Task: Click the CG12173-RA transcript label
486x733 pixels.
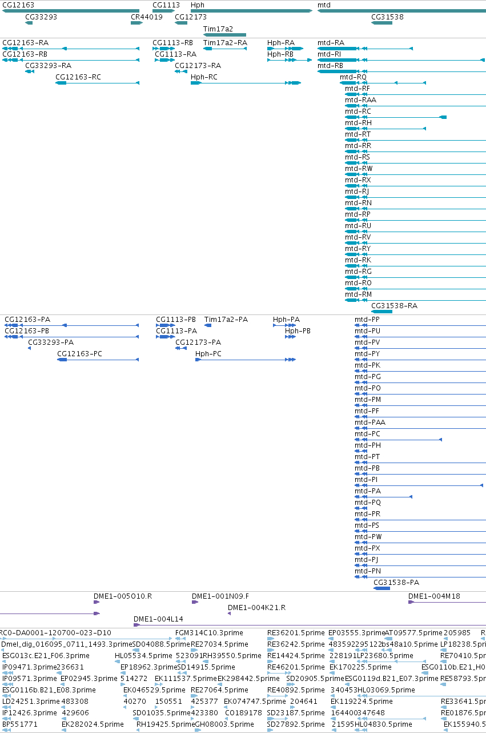Action: [x=198, y=66]
